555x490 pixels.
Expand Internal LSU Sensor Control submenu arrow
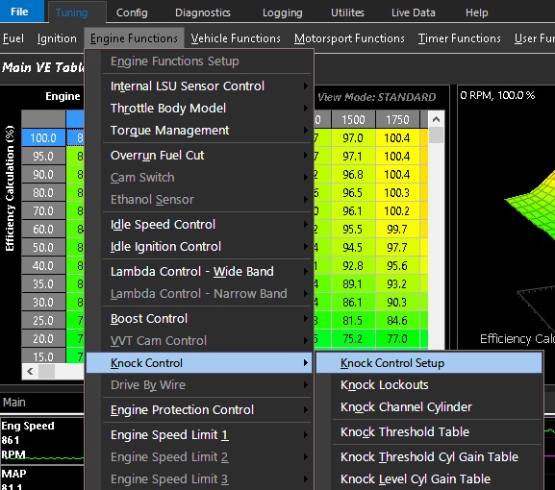coord(306,86)
